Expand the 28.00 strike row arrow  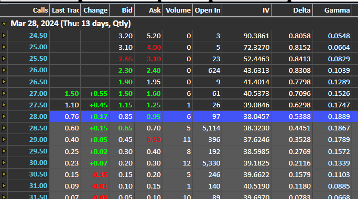(x=4, y=116)
